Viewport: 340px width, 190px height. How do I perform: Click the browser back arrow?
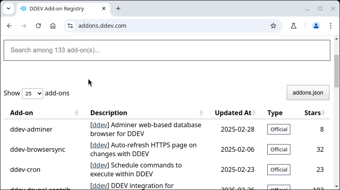pyautogui.click(x=10, y=26)
